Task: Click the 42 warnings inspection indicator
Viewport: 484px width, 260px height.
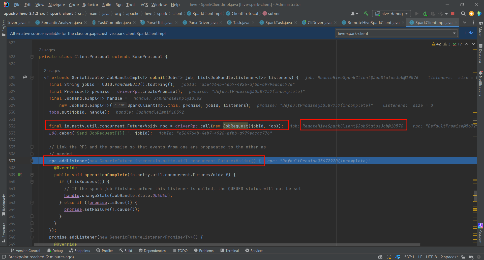Action: pos(436,44)
